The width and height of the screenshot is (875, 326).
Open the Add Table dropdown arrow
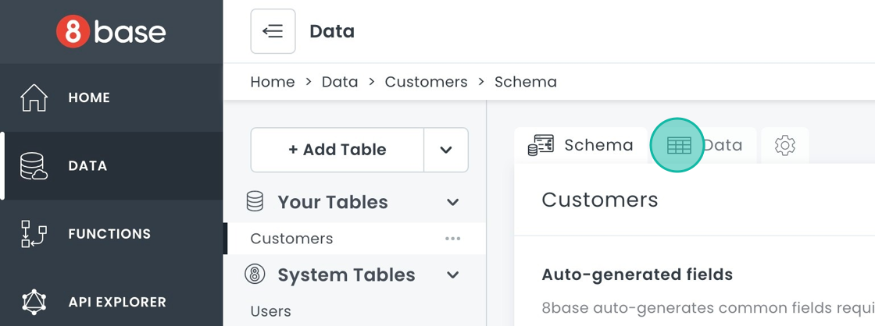(446, 150)
